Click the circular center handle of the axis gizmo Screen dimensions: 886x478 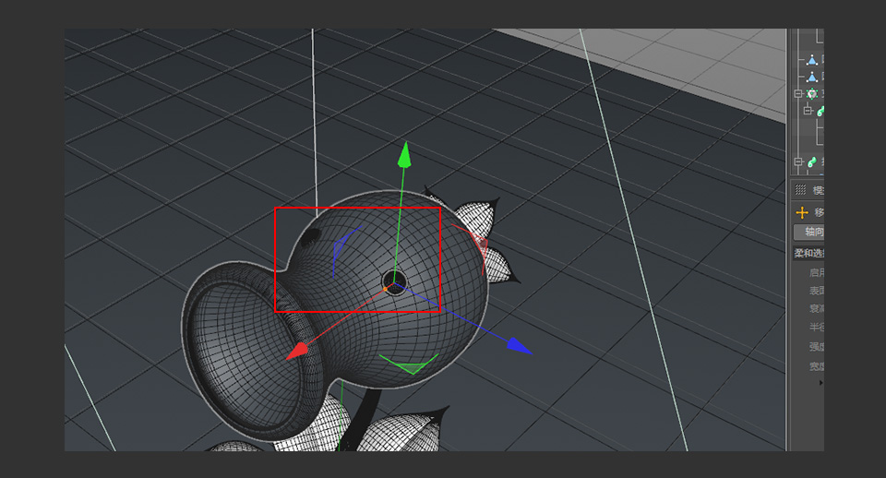(394, 281)
